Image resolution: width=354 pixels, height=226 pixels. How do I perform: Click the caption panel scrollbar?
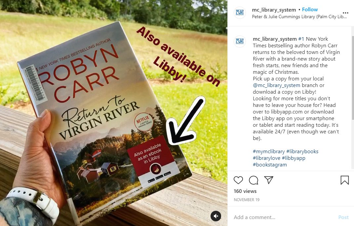tap(353, 78)
